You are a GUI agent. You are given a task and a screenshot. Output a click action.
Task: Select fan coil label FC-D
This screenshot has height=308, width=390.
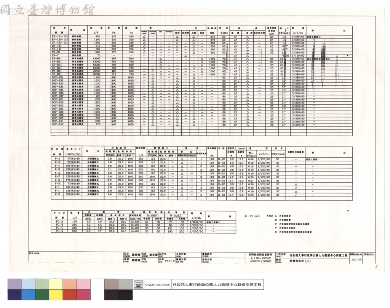(59, 231)
